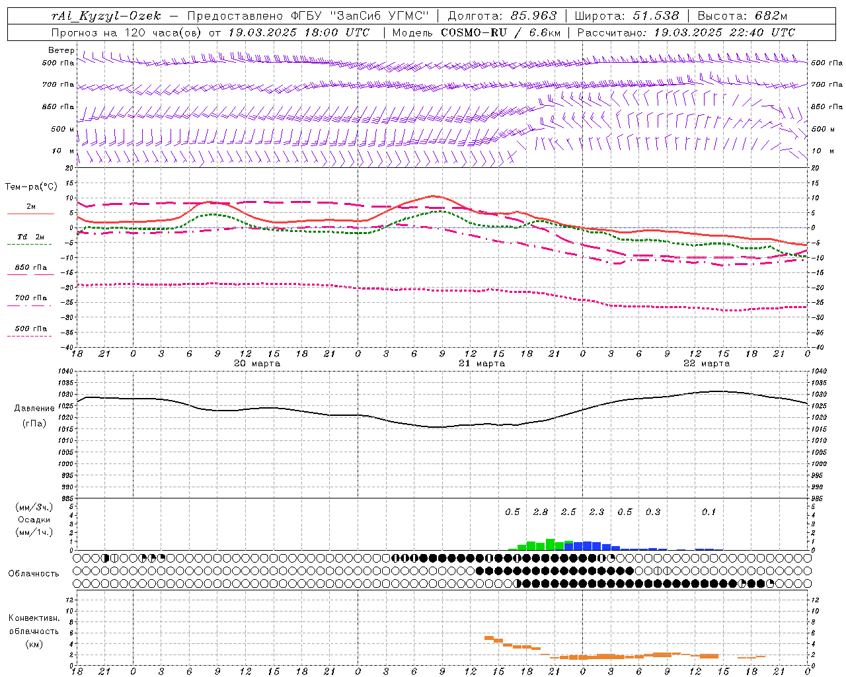Click the Модель COSMO-RU / 6.6км text

(477, 32)
